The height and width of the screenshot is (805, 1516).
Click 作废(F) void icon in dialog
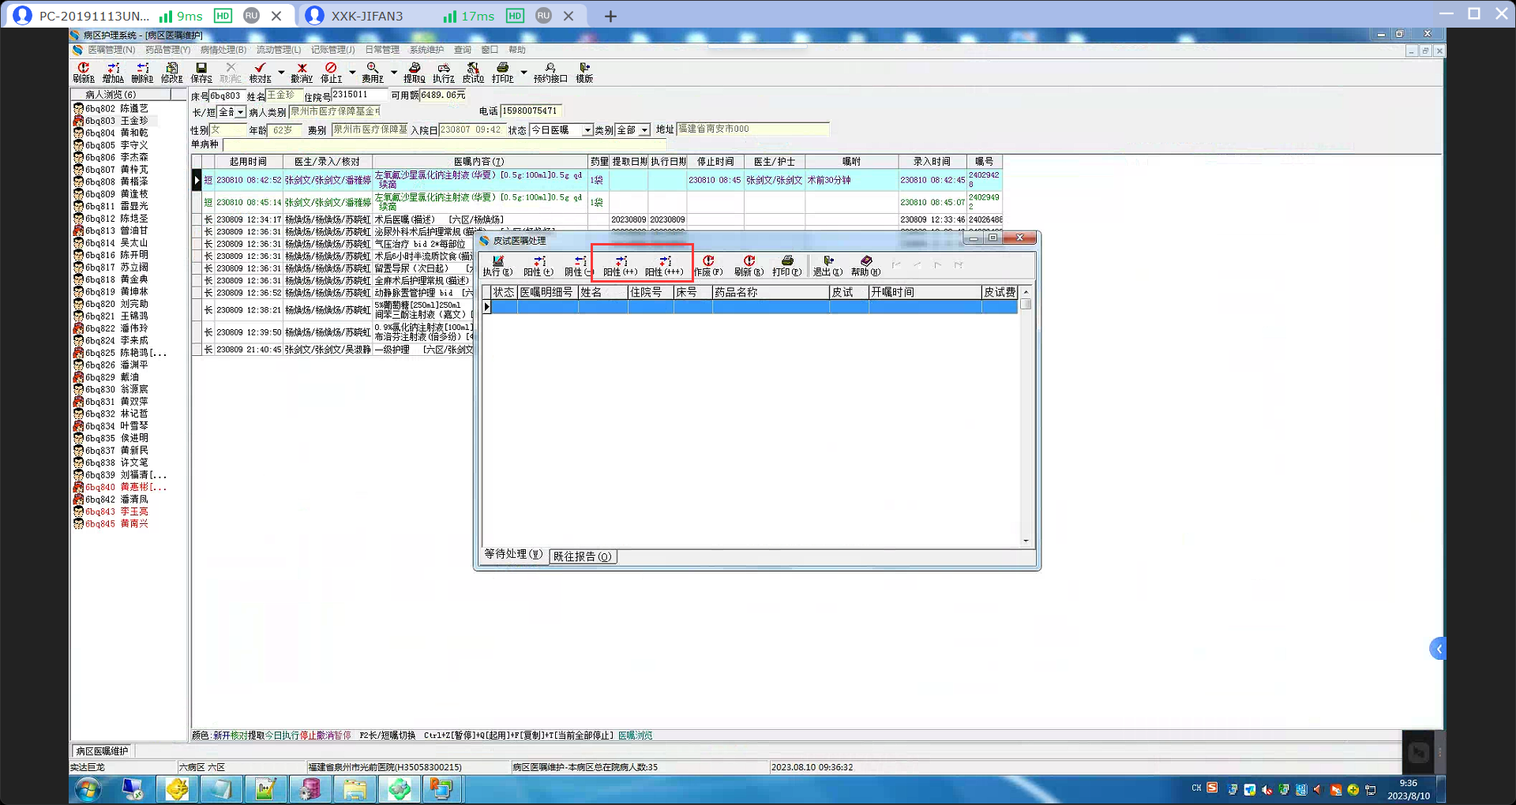[708, 266]
